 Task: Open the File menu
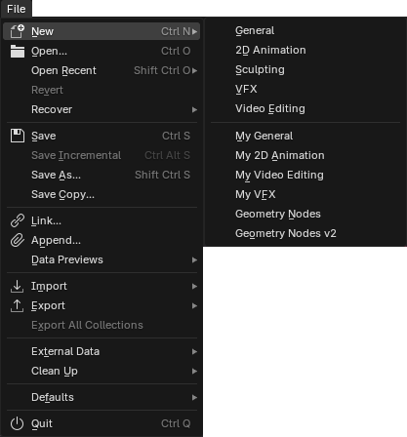pyautogui.click(x=16, y=9)
